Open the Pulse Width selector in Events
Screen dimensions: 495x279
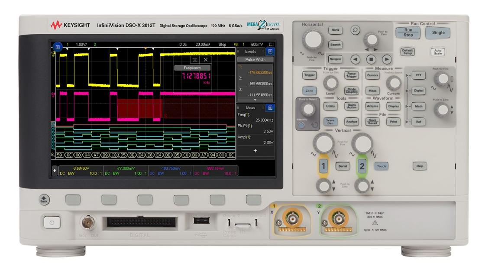coord(256,59)
